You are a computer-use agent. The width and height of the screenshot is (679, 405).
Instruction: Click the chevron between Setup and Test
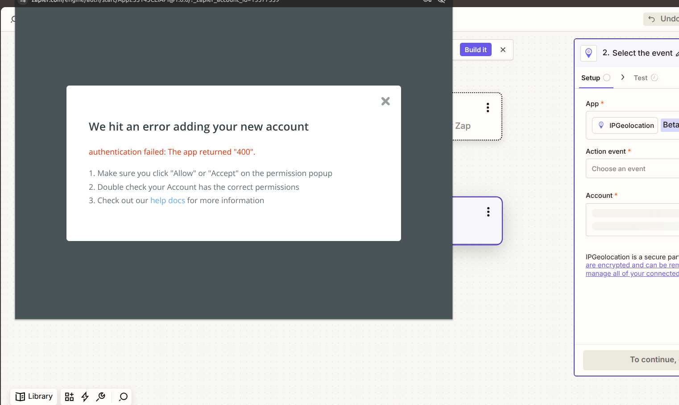pyautogui.click(x=622, y=78)
